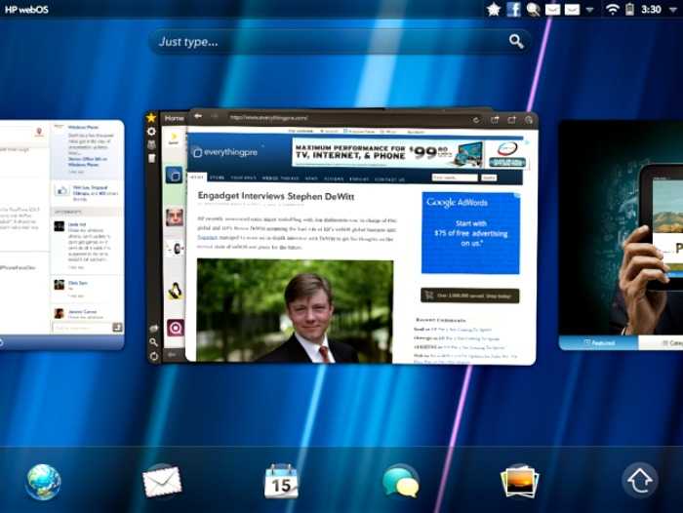Launch the Email app in the dock
This screenshot has width=683, height=513.
(x=162, y=481)
